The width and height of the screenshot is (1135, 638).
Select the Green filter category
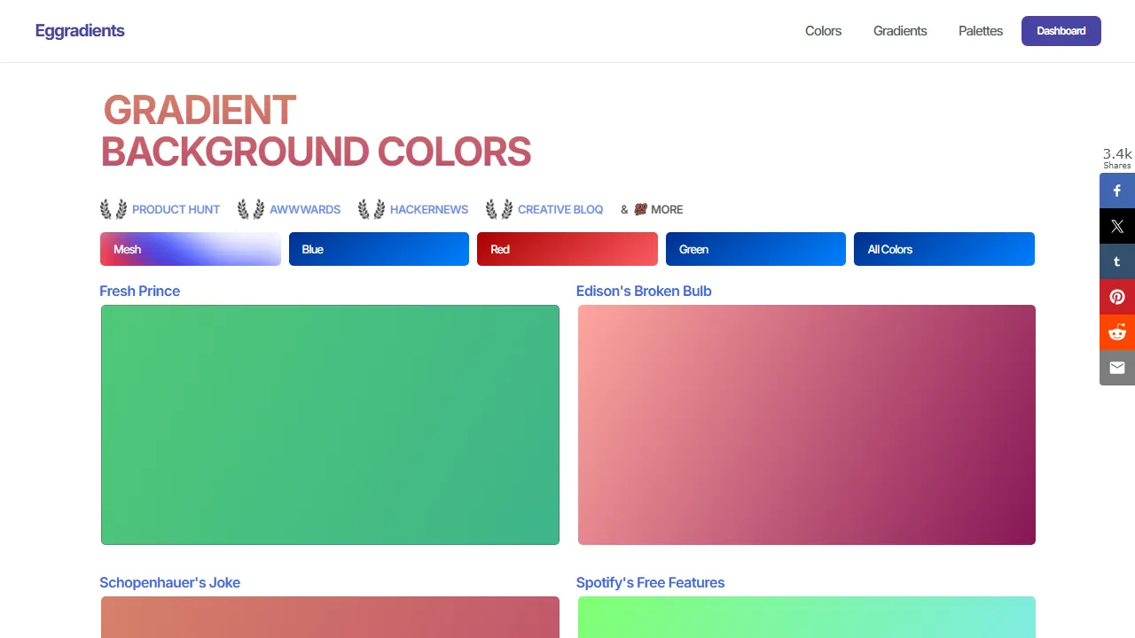[x=755, y=249]
